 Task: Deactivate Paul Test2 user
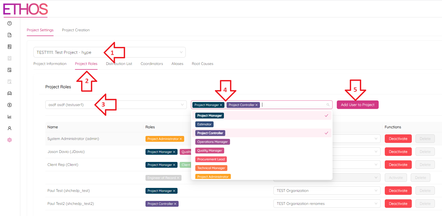(x=398, y=204)
